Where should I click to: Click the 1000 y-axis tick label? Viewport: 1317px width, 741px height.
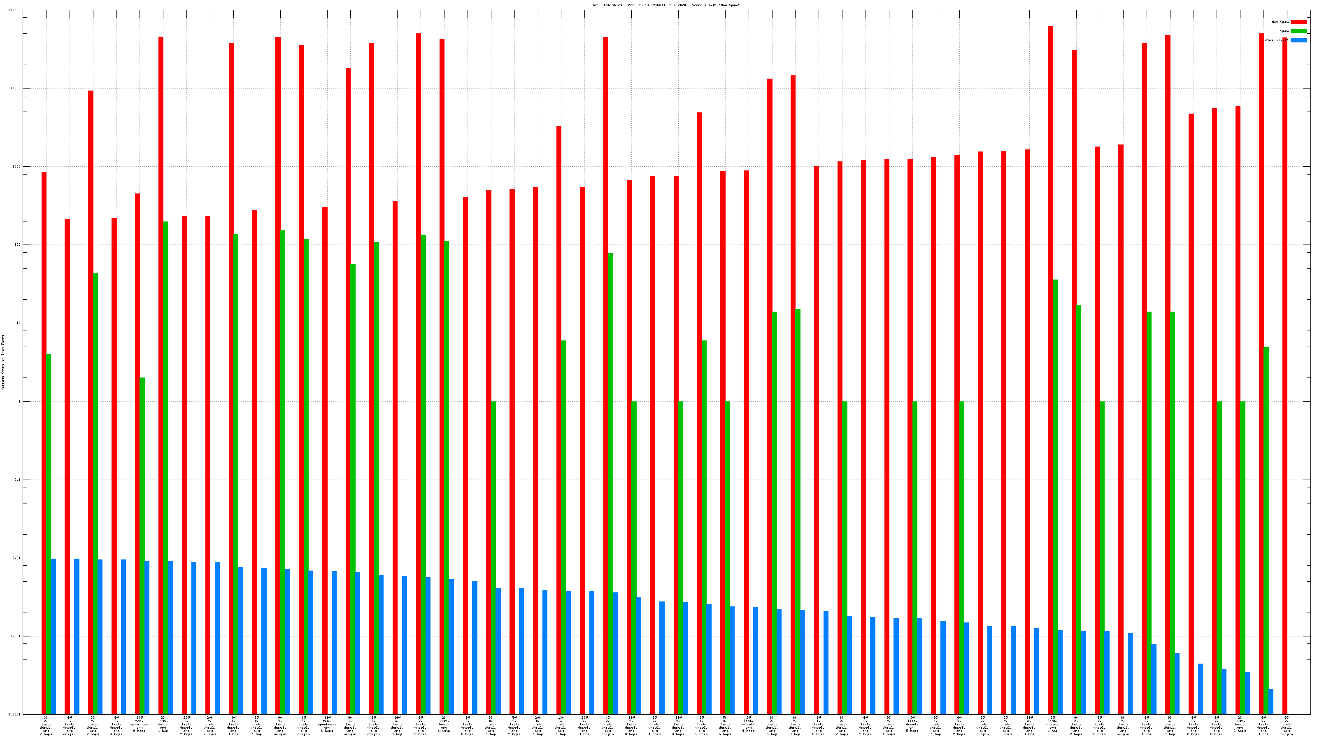(16, 167)
